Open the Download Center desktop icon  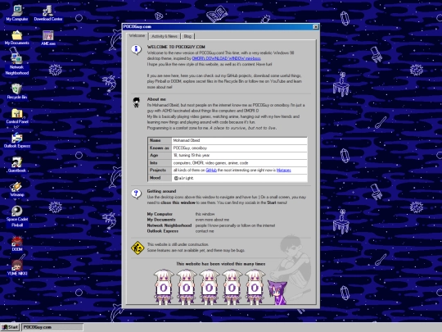click(48, 13)
